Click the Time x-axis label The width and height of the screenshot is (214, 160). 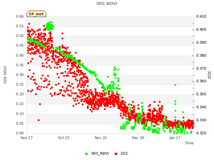click(189, 143)
